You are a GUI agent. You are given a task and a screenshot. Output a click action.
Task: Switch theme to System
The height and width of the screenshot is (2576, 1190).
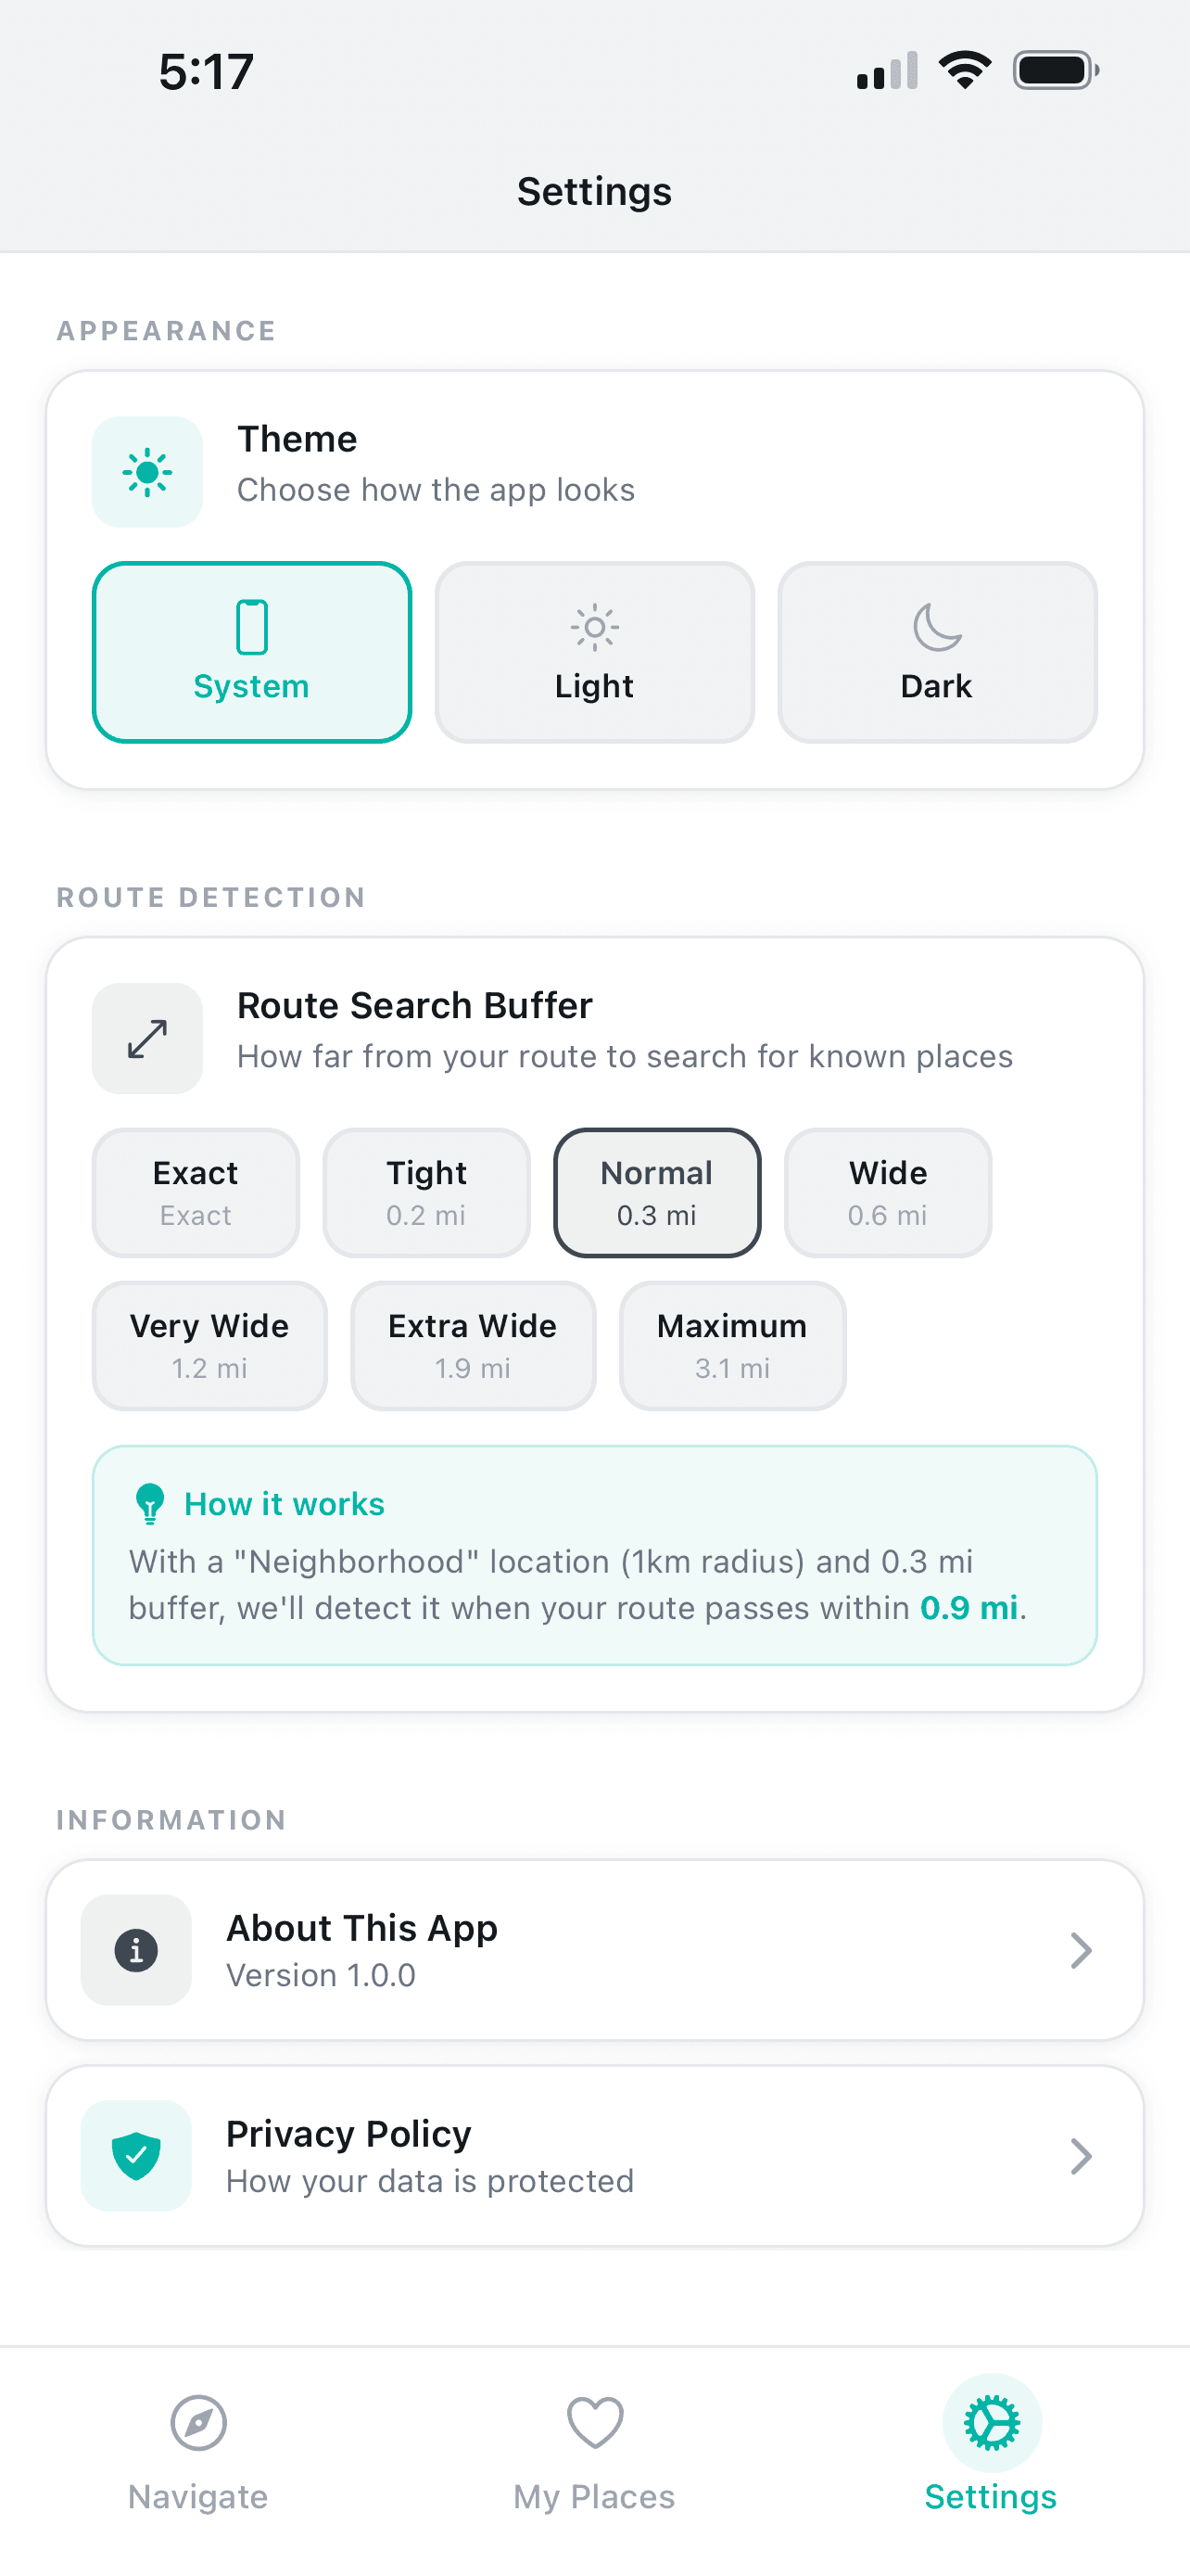tap(252, 652)
